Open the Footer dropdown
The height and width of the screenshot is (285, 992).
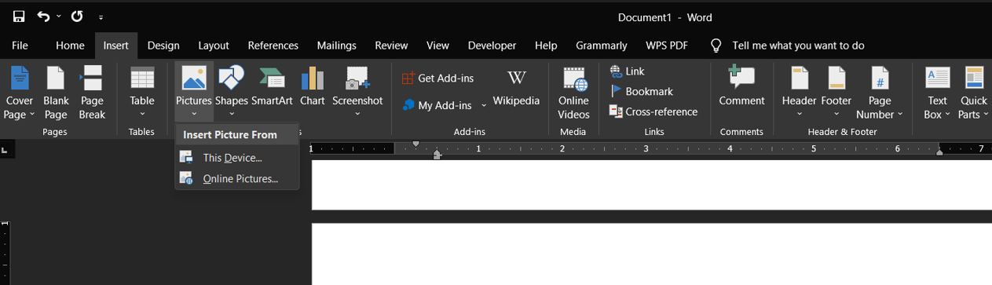coord(836,91)
